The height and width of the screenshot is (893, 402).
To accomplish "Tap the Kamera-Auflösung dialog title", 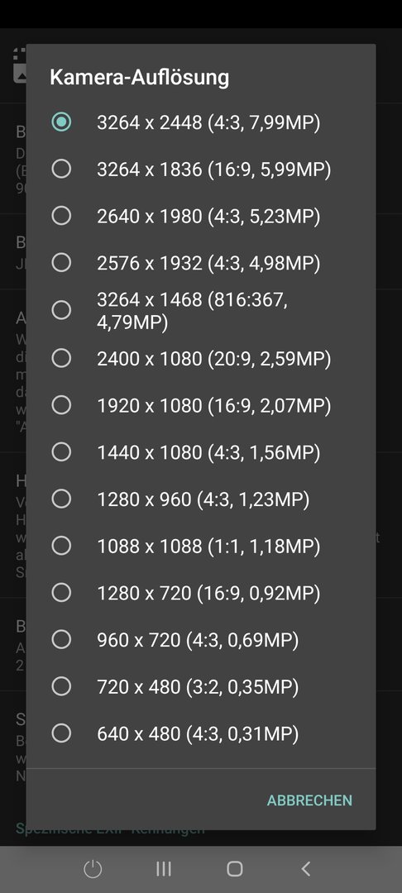I will (140, 77).
